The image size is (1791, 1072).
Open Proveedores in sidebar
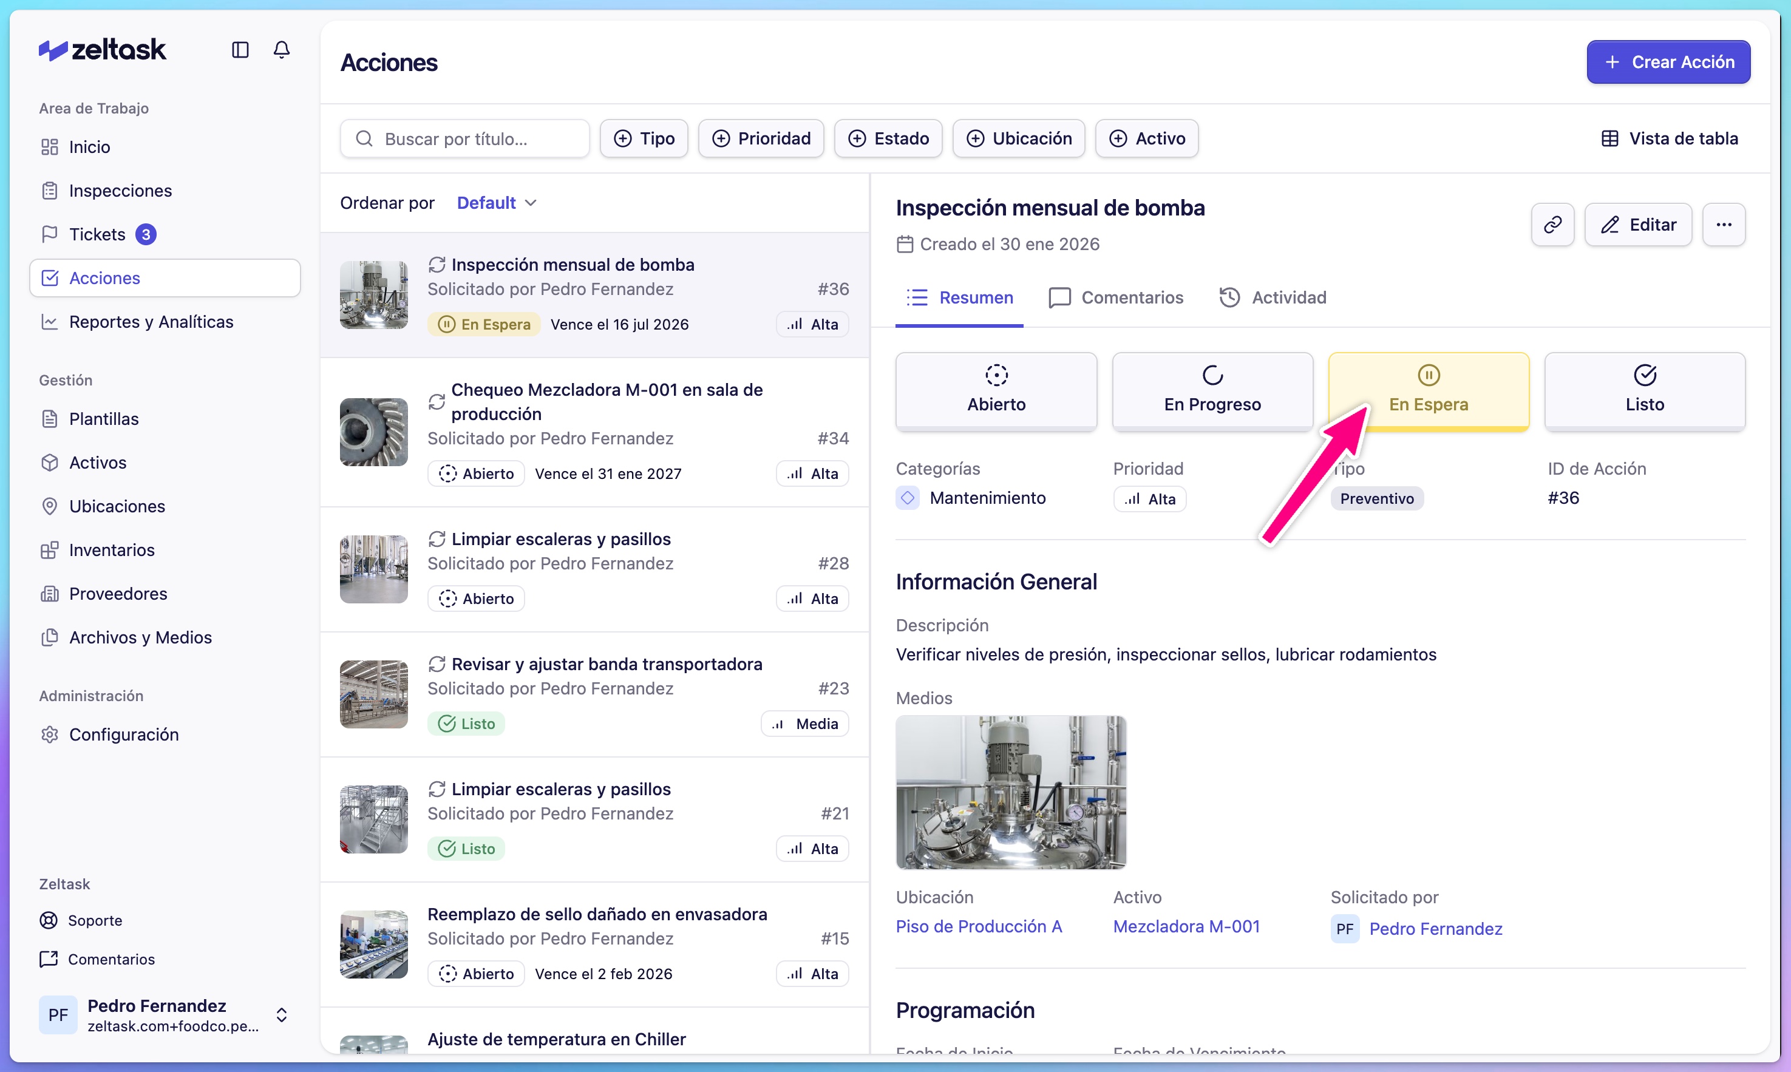coord(165,594)
